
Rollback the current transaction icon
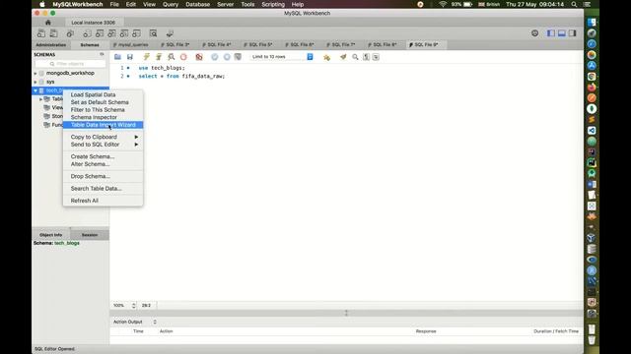point(227,57)
